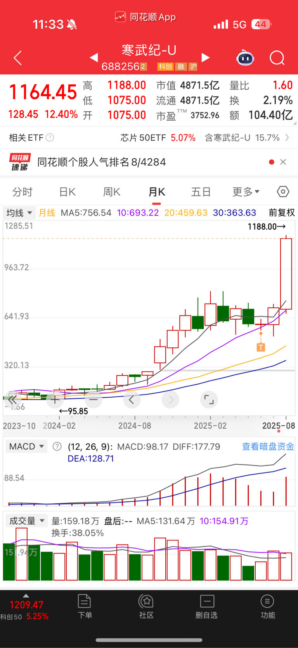Expand the 科创50 index bar arrow
298x648 pixels.
[x=26, y=596]
